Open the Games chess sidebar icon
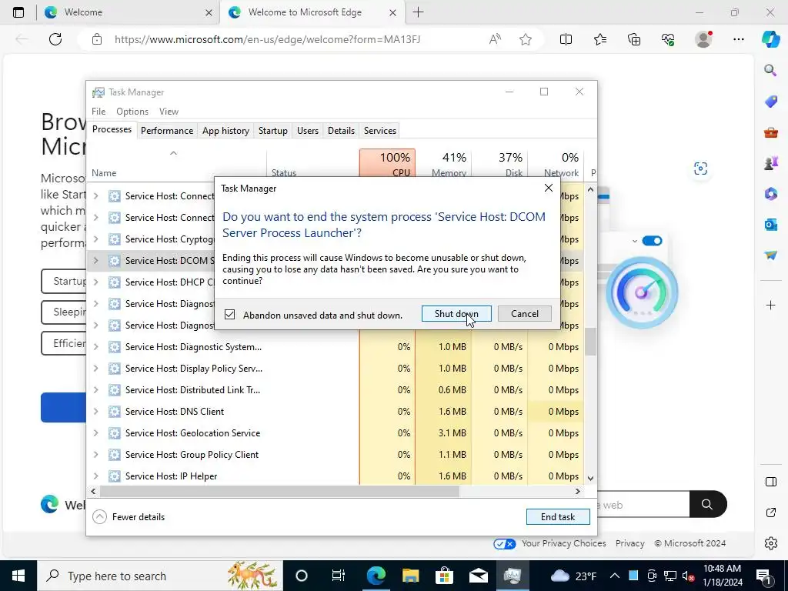 click(770, 163)
